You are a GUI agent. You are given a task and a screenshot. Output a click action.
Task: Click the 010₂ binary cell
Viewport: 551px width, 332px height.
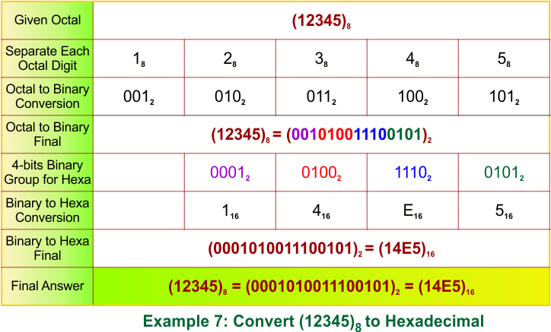coord(230,96)
